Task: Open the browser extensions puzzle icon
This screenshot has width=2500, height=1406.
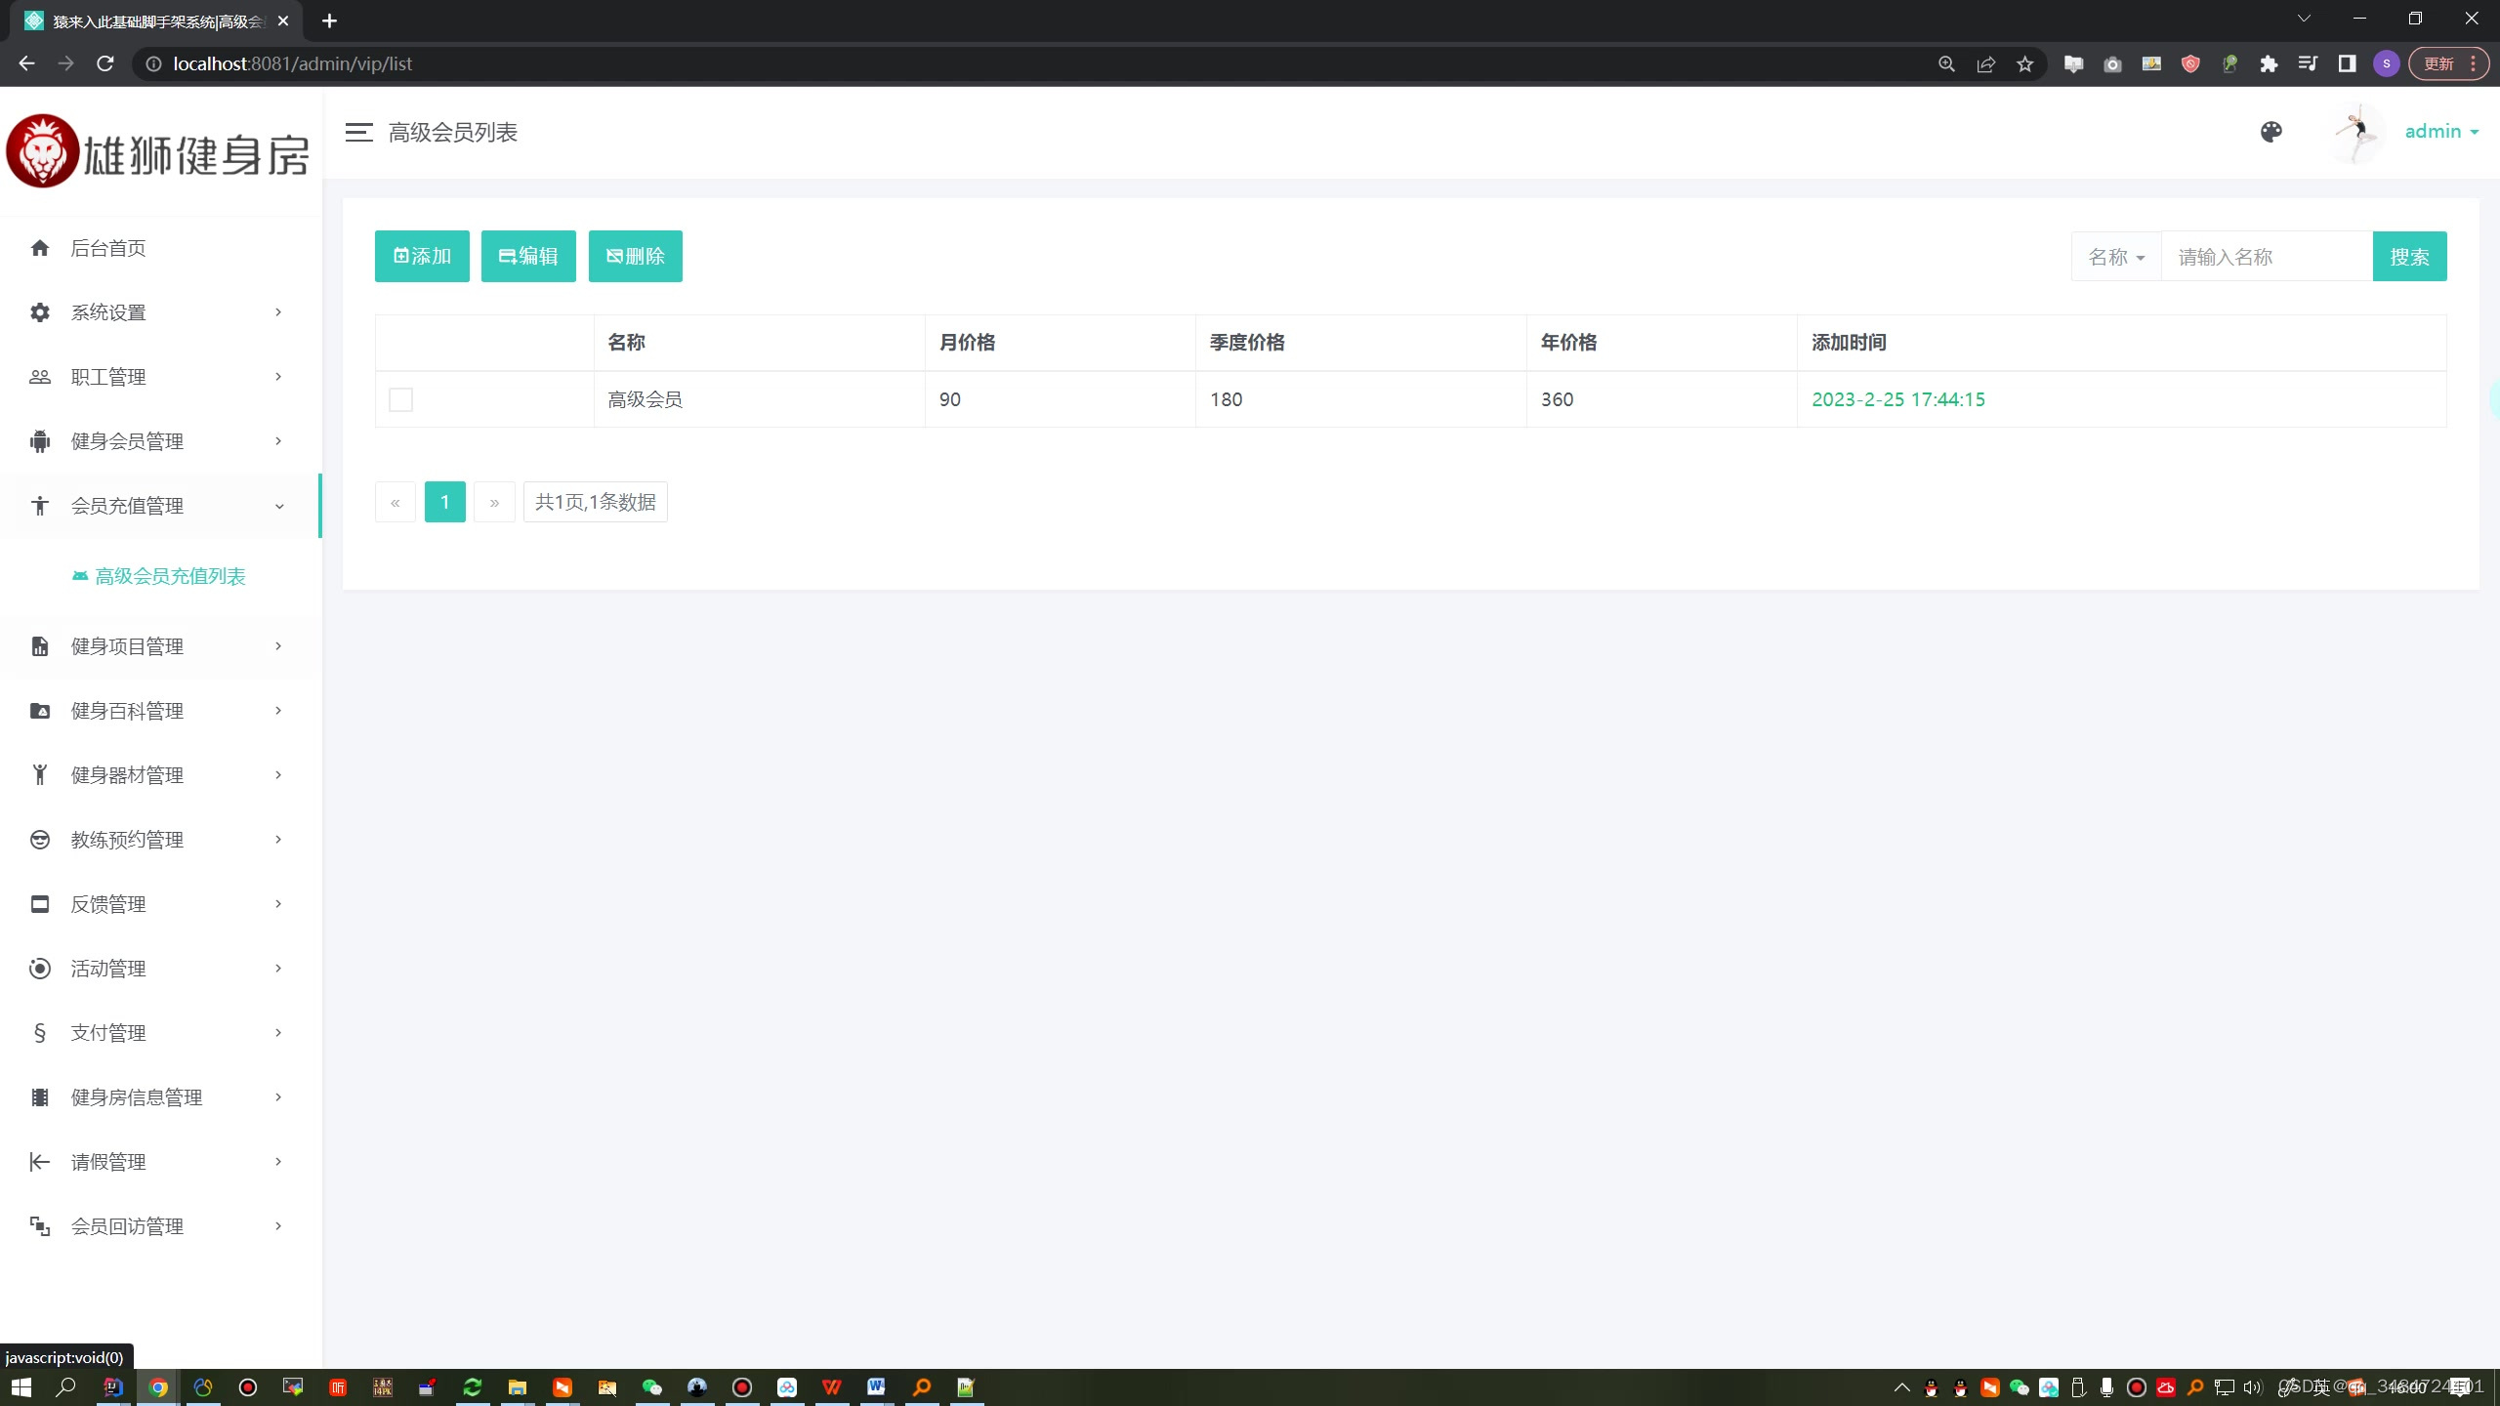Action: pyautogui.click(x=2269, y=64)
